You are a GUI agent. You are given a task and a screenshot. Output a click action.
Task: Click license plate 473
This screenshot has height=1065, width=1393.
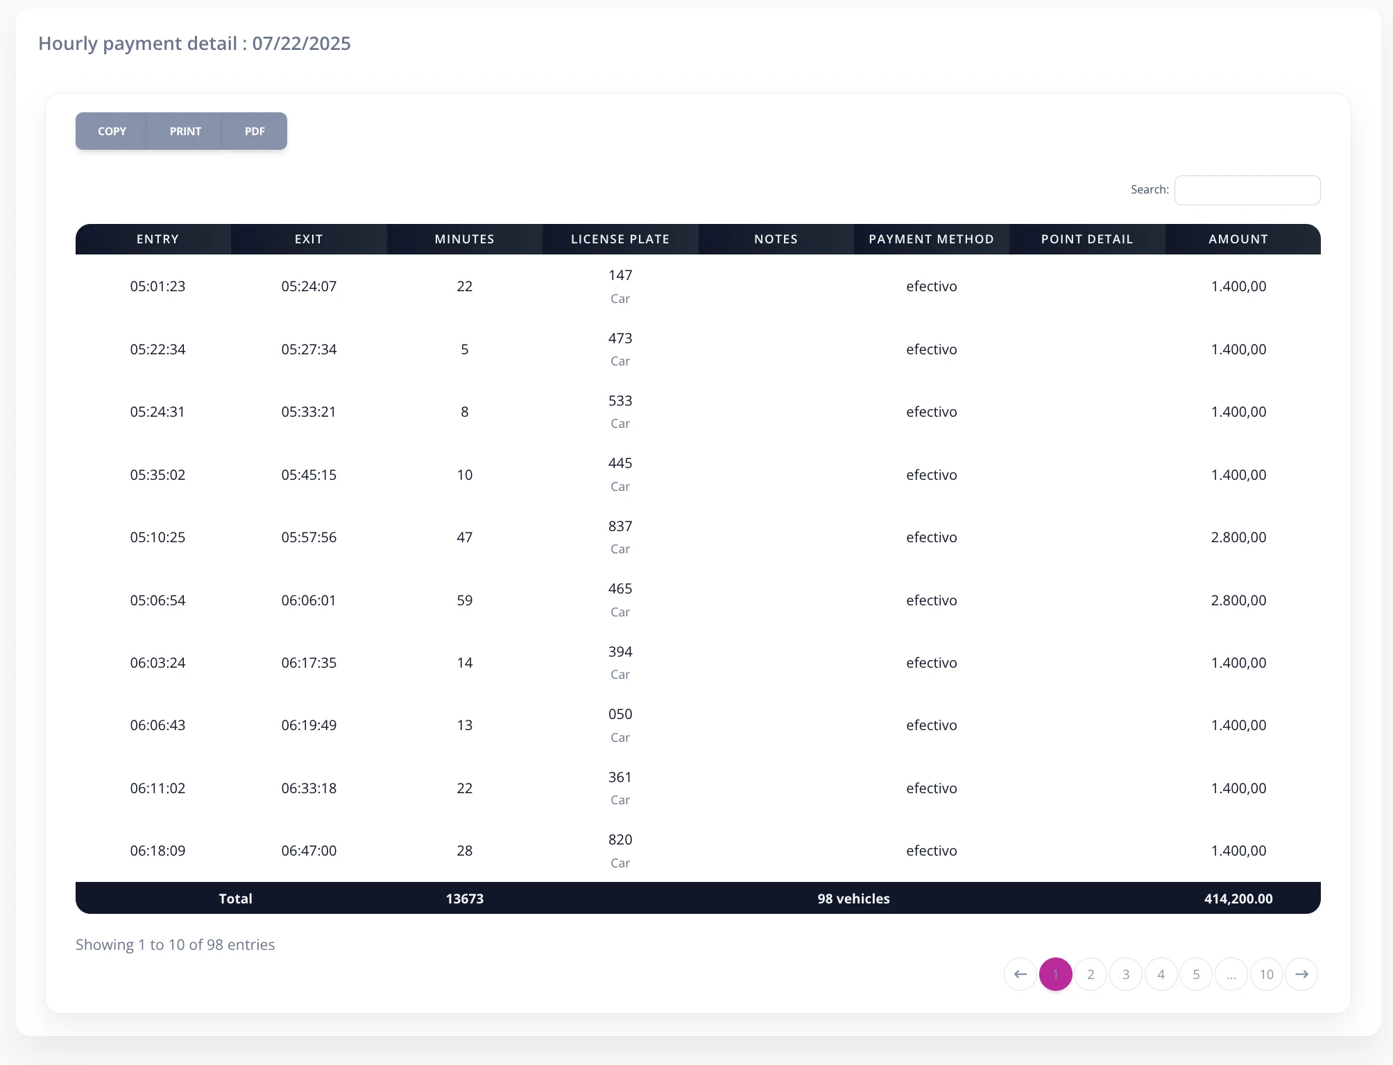[620, 338]
